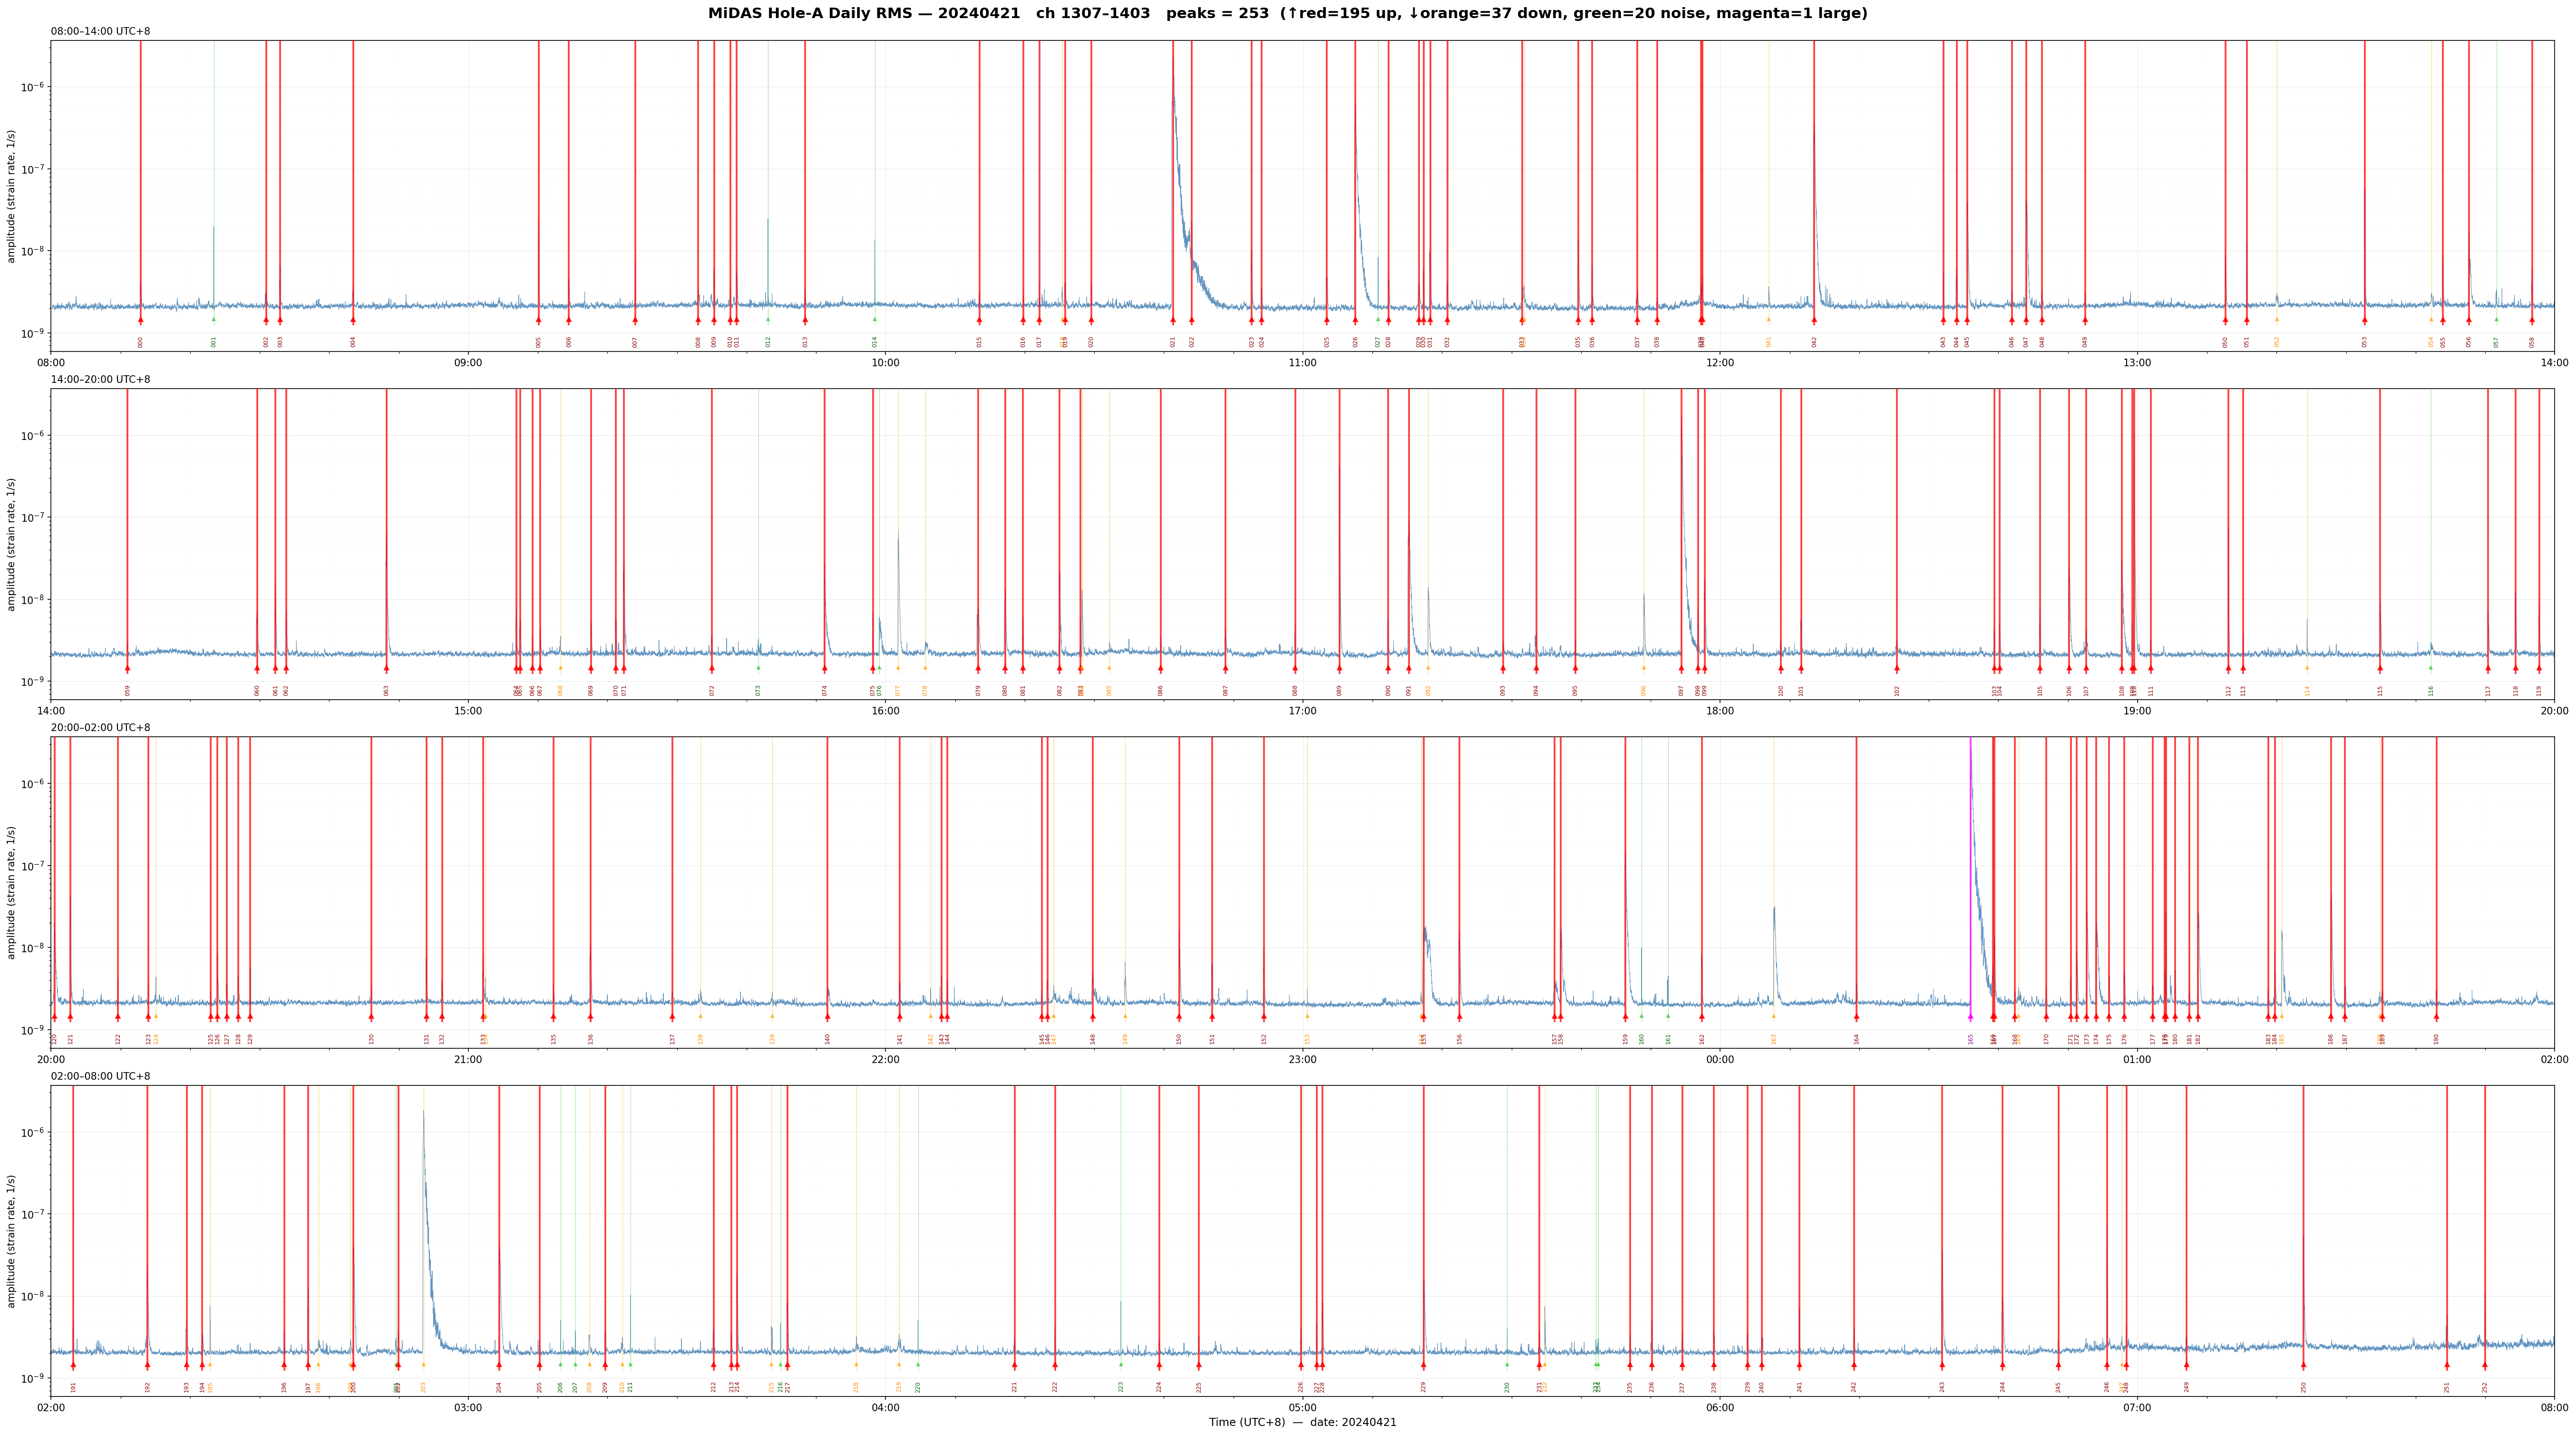This screenshot has width=2576, height=1435.
Task: Click the 10⁻⁶ y-tick label of the top panel
Action: click(33, 87)
